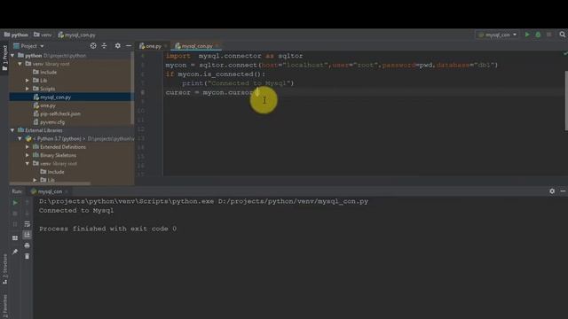The width and height of the screenshot is (568, 319).
Task: Click the venv breadcrumb in navigation bar
Action: tap(43, 35)
